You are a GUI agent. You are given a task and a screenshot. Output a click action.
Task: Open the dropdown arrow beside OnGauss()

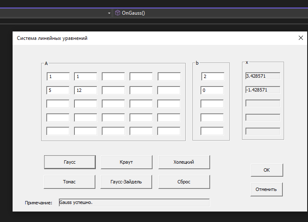(x=109, y=13)
